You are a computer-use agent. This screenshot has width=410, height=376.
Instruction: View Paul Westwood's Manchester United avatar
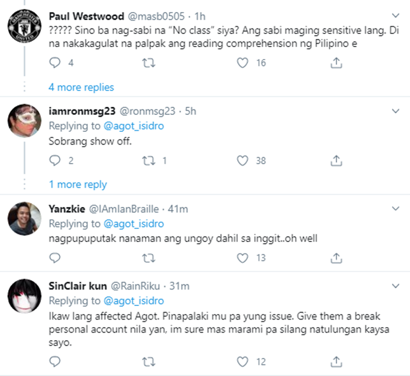pyautogui.click(x=26, y=26)
